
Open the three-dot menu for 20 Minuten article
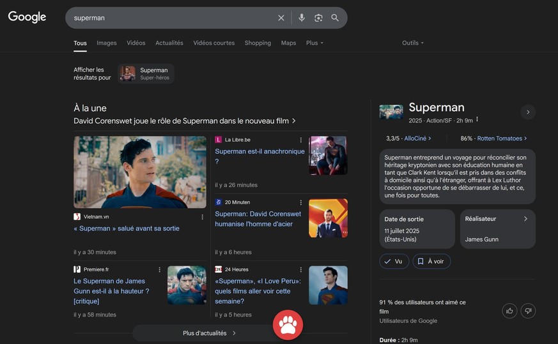(x=300, y=202)
